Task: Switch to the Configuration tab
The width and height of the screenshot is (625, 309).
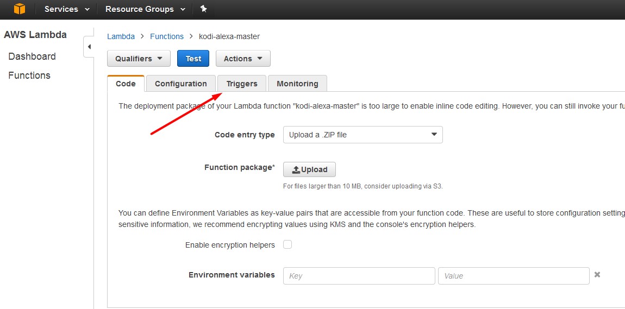Action: (x=180, y=84)
